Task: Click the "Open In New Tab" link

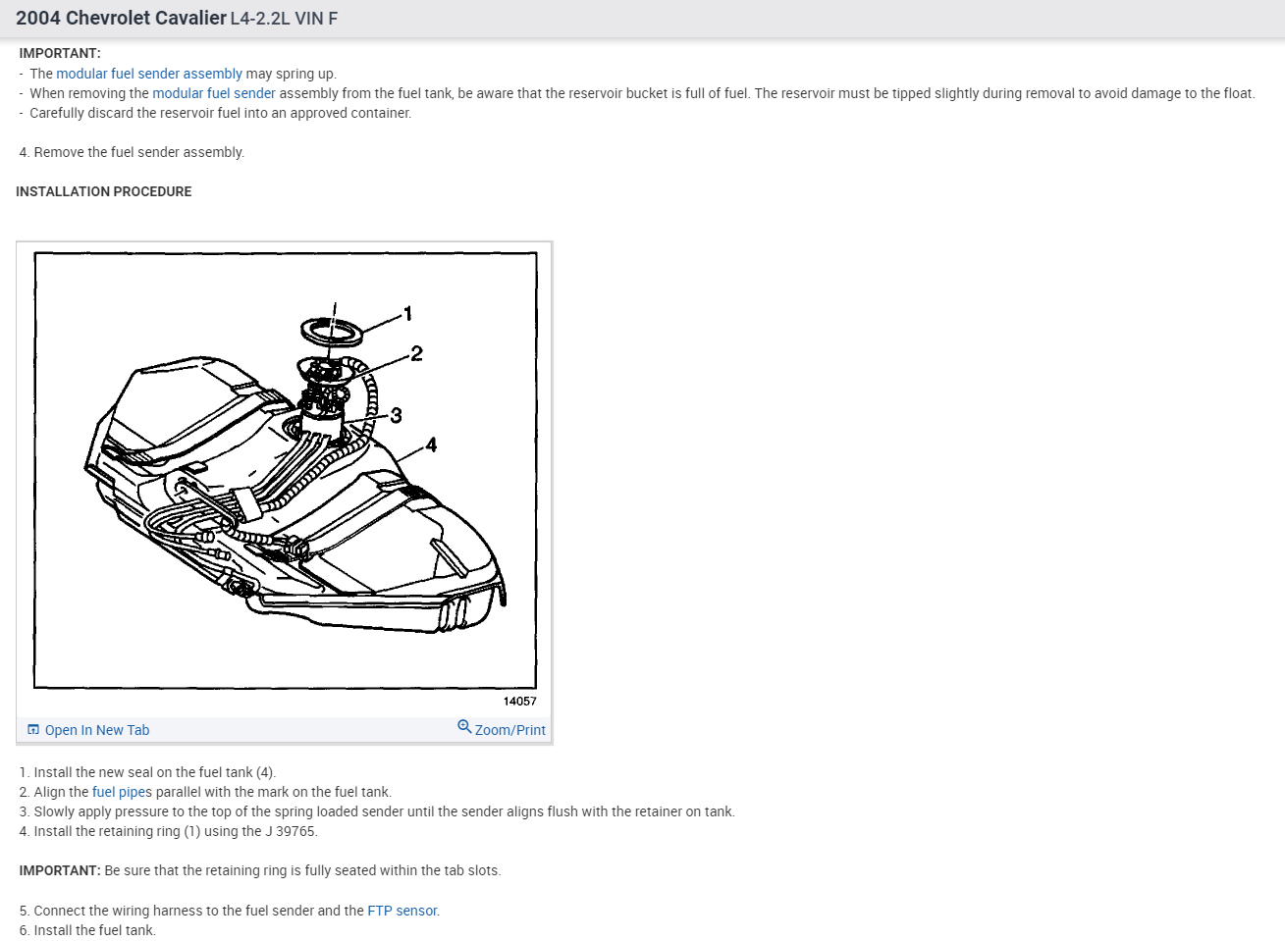Action: [x=97, y=730]
